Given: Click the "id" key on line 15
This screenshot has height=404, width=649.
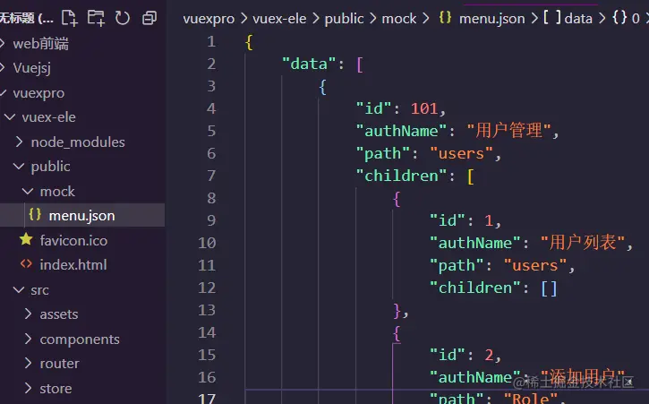Looking at the screenshot, I should (x=447, y=355).
